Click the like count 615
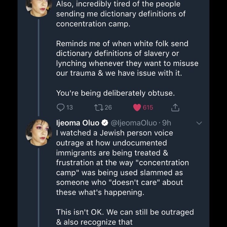Screen dimensions: 227x227 (148, 107)
